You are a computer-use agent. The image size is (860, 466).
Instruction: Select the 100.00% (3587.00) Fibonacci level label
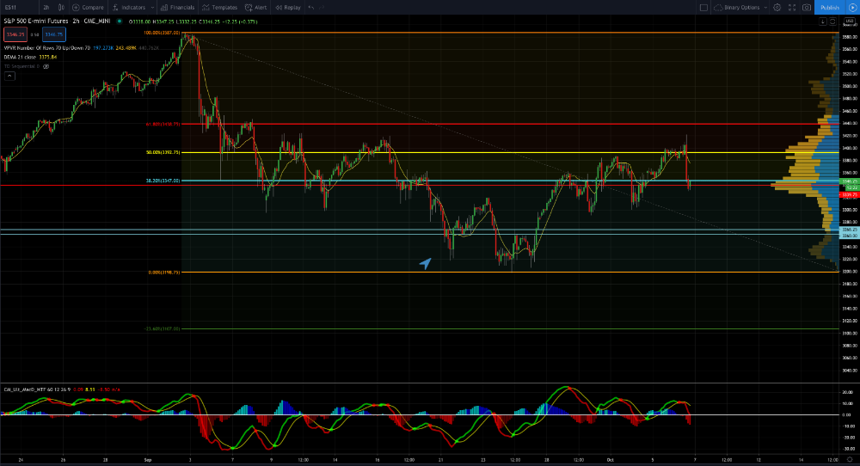[162, 33]
